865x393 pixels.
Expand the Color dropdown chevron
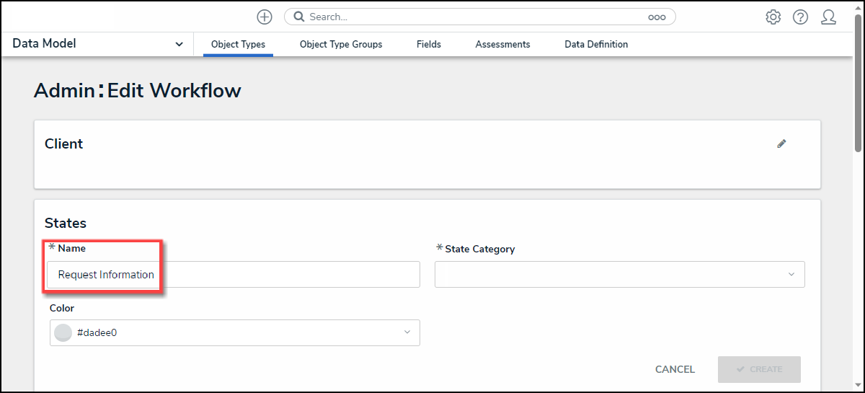point(407,332)
